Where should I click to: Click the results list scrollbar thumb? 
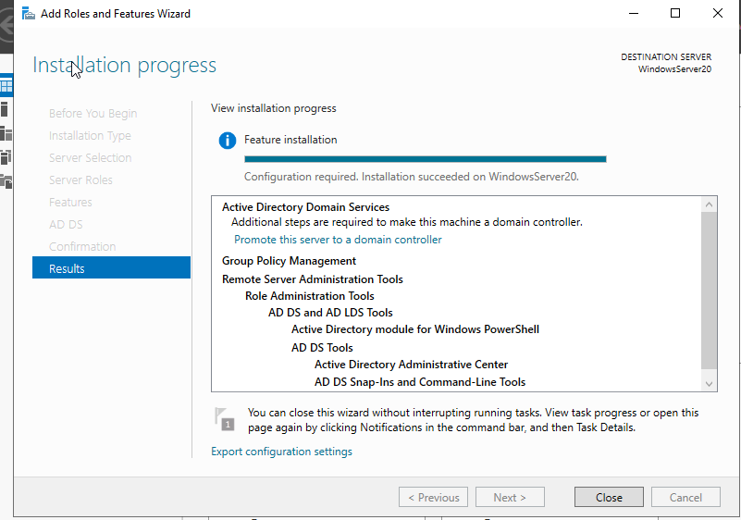coord(709,291)
